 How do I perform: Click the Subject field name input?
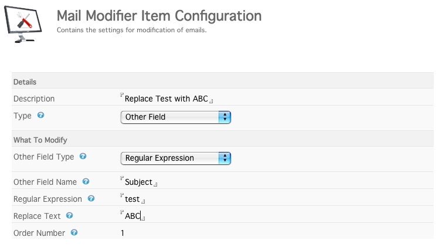[x=138, y=182]
